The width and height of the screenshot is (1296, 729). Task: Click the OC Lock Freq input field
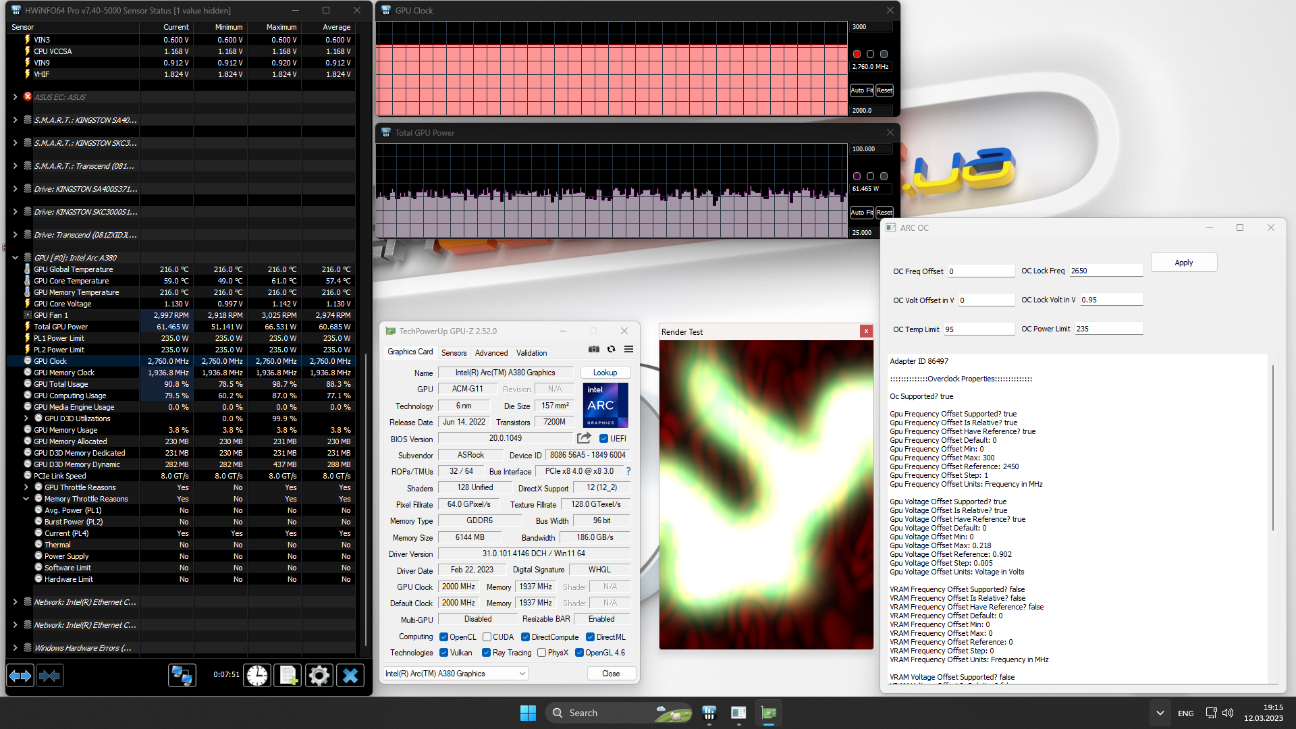click(x=1105, y=271)
